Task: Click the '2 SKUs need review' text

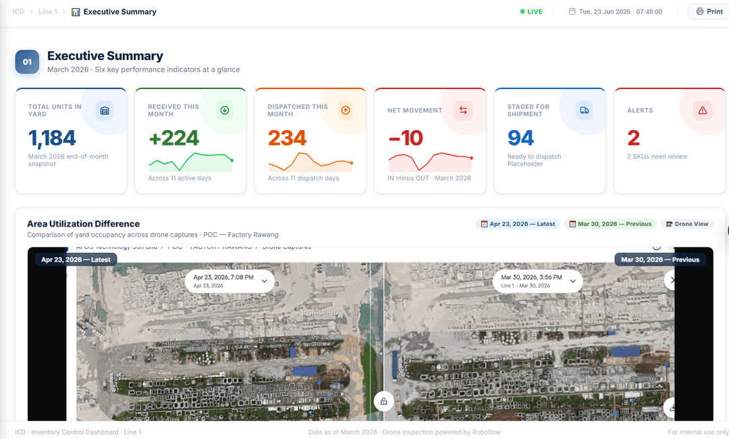Action: 657,156
